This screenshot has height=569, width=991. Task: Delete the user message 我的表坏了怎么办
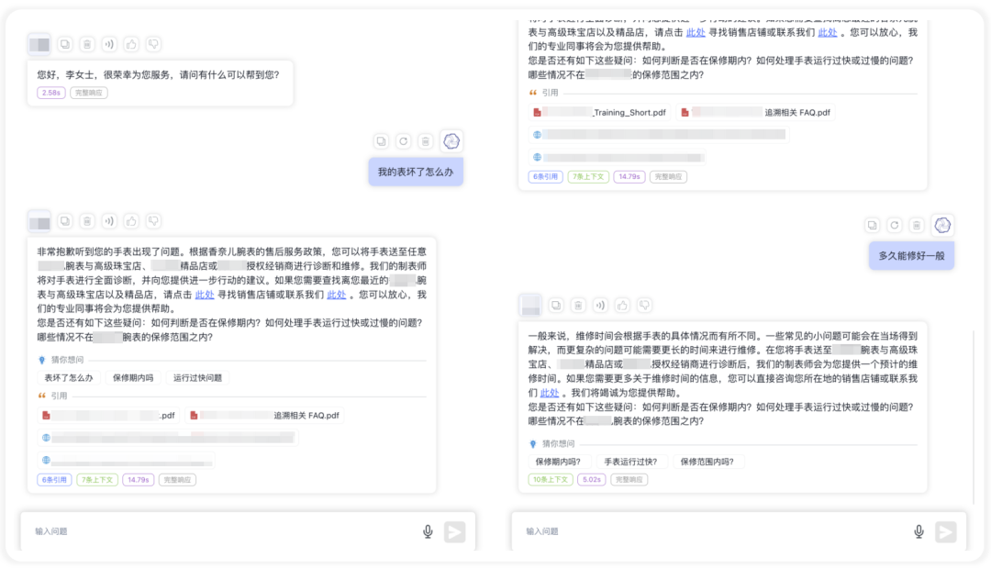(426, 141)
